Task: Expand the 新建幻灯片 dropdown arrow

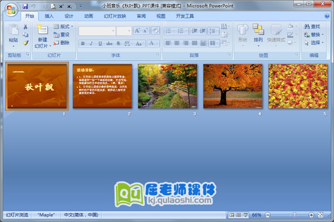Action: pos(50,46)
